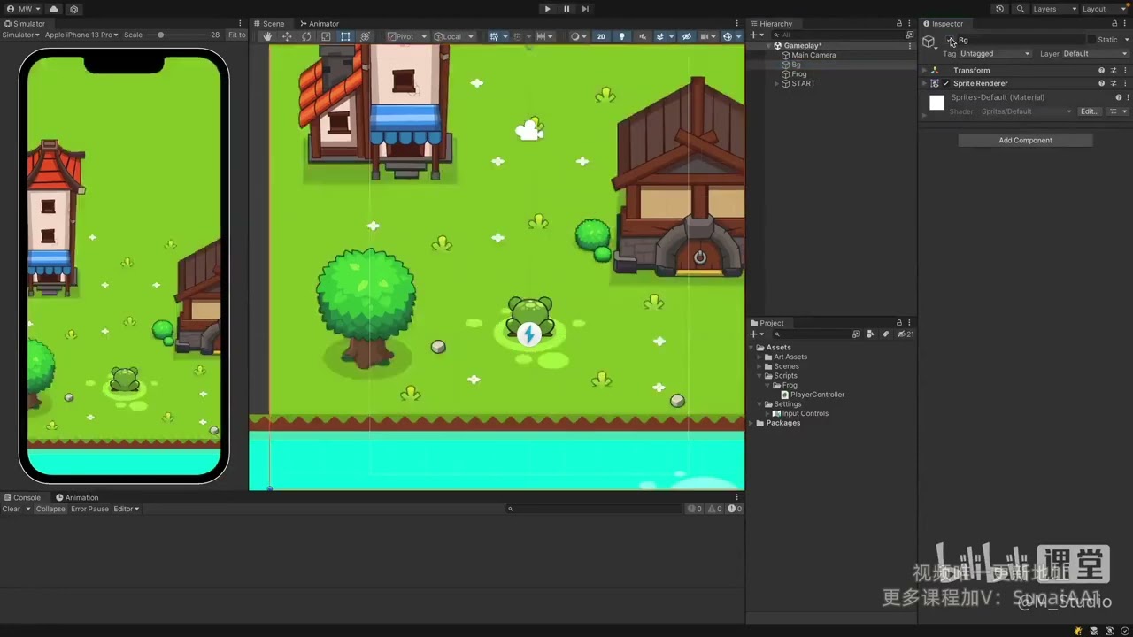Open the Simulator view mode dropdown
Image resolution: width=1133 pixels, height=637 pixels.
tap(21, 35)
